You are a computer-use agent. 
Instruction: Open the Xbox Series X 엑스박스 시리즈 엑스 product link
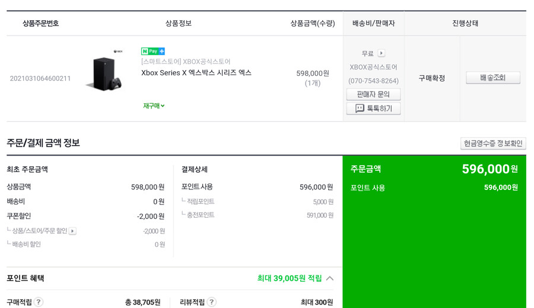196,72
